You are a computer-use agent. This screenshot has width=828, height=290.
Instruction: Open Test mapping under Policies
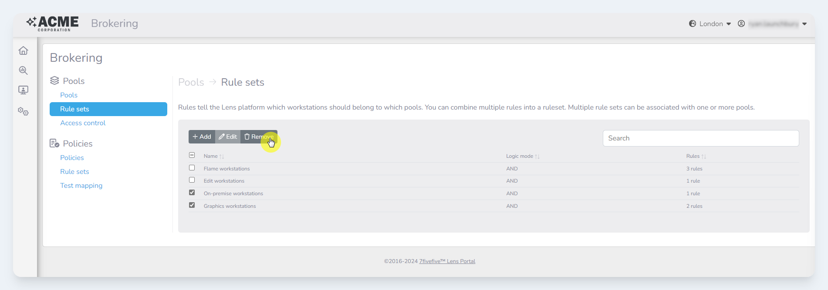[x=81, y=186]
